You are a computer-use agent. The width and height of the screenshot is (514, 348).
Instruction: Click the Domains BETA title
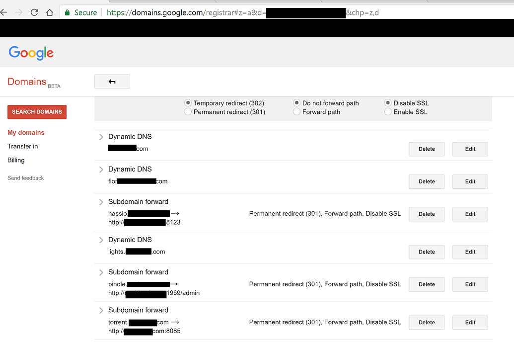point(34,82)
